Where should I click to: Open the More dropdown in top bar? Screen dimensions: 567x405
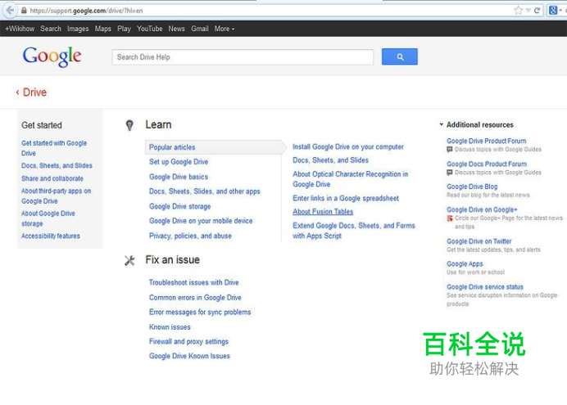coord(225,29)
